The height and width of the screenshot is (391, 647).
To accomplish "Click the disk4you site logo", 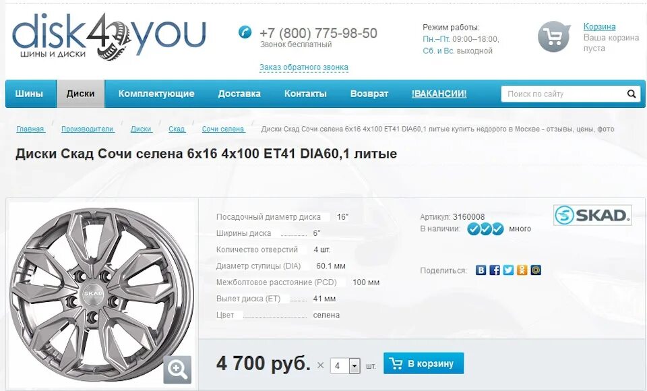I will tap(109, 36).
